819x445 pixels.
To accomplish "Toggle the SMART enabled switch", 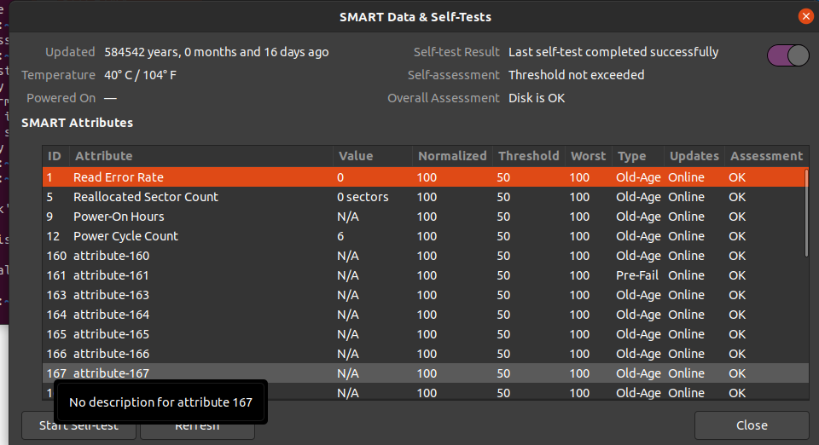I will (787, 56).
